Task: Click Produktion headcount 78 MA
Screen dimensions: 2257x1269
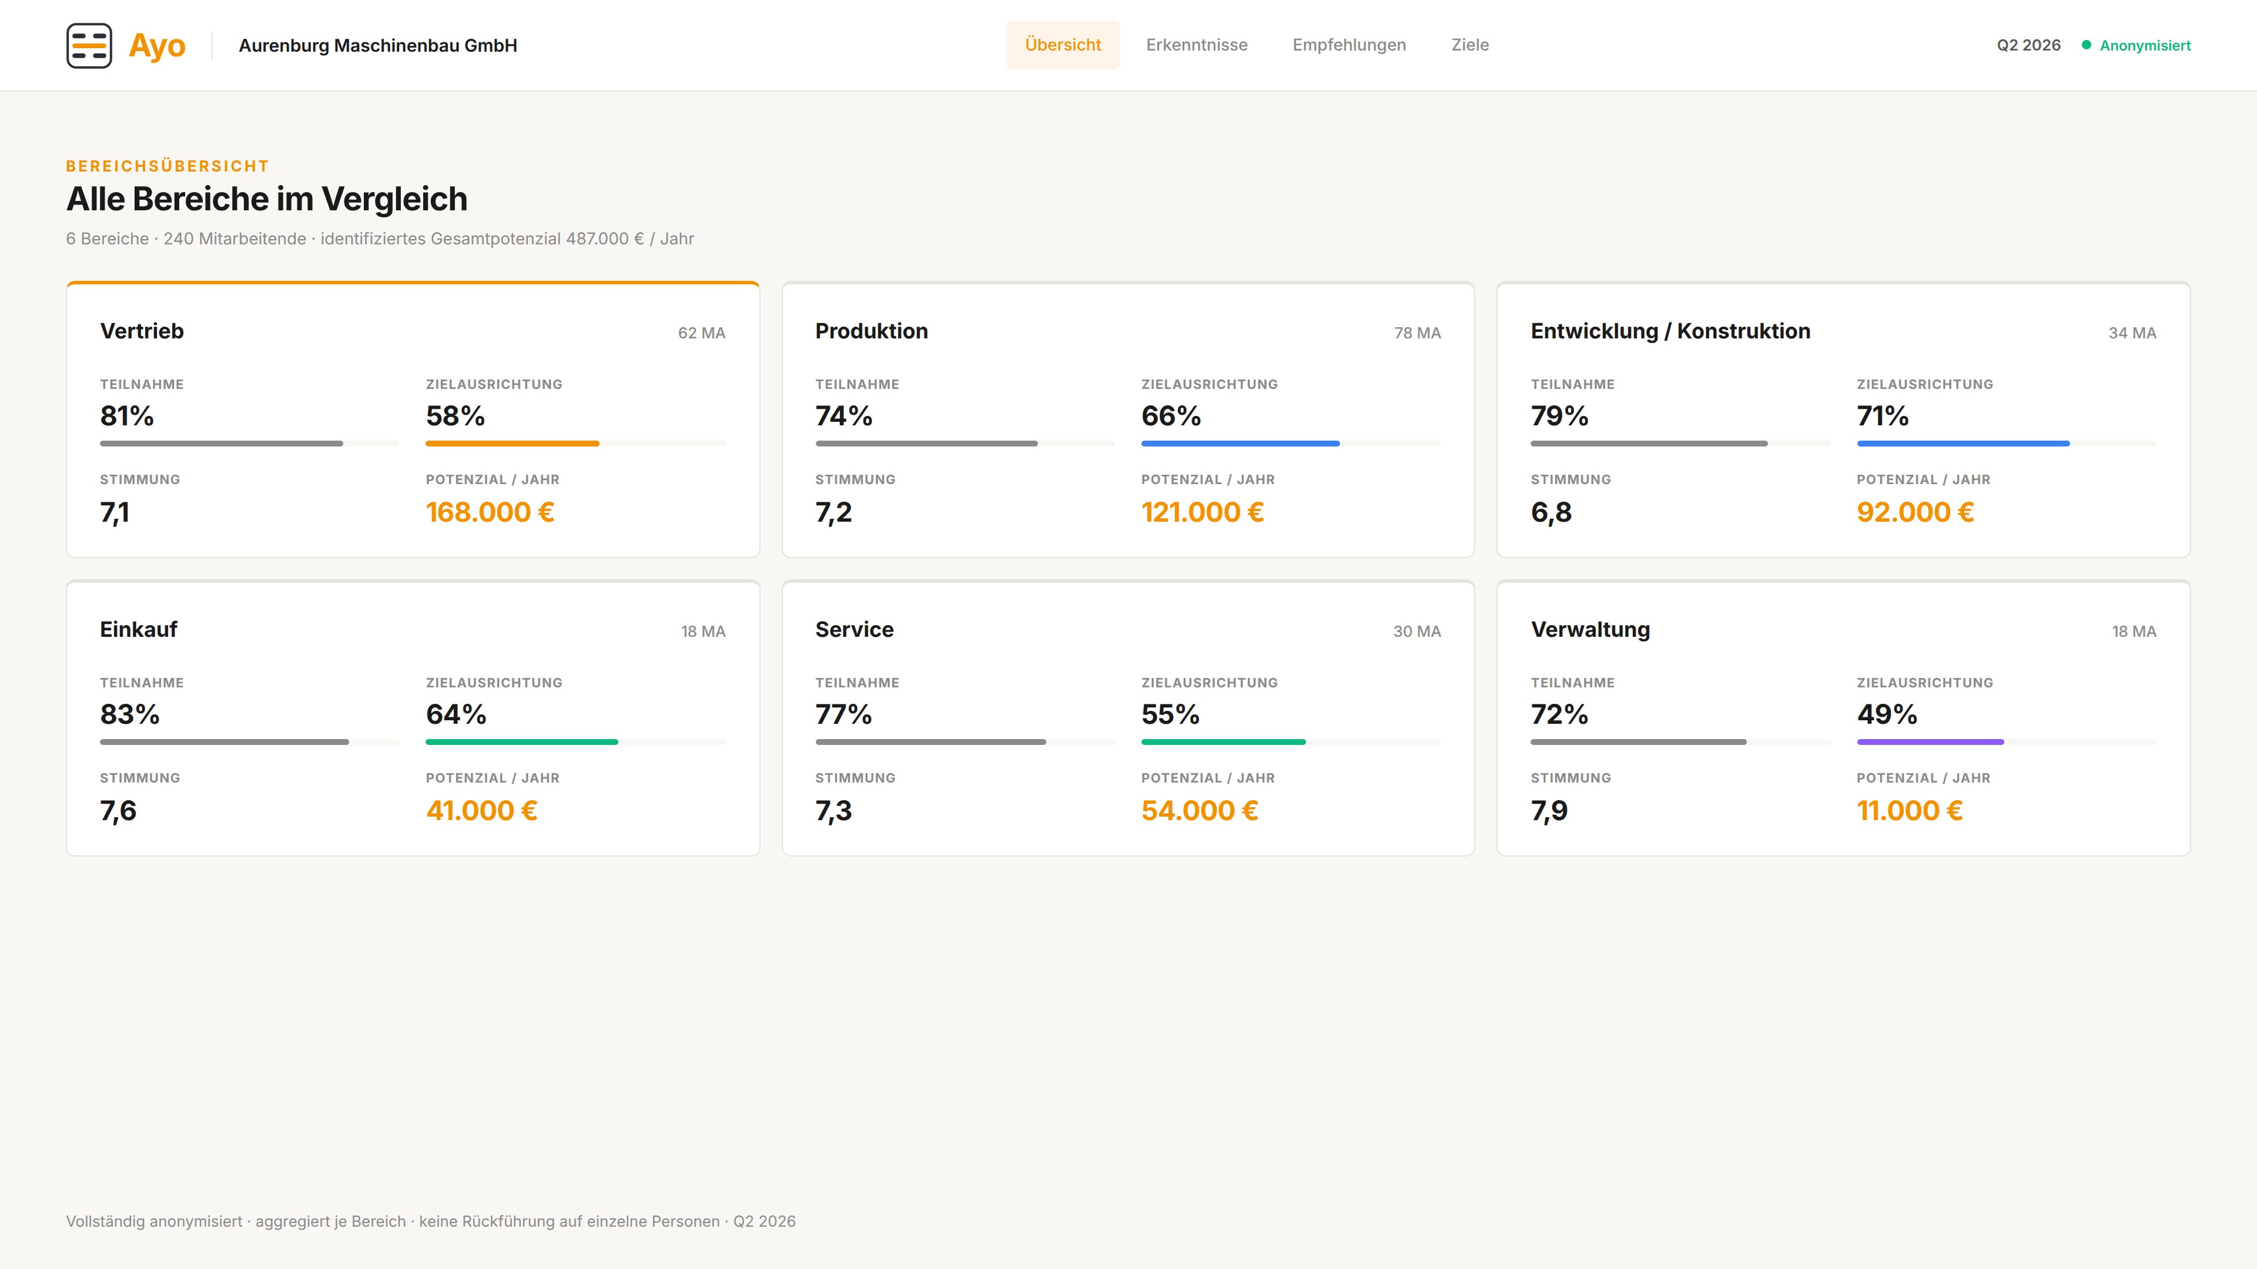Action: 1417,333
